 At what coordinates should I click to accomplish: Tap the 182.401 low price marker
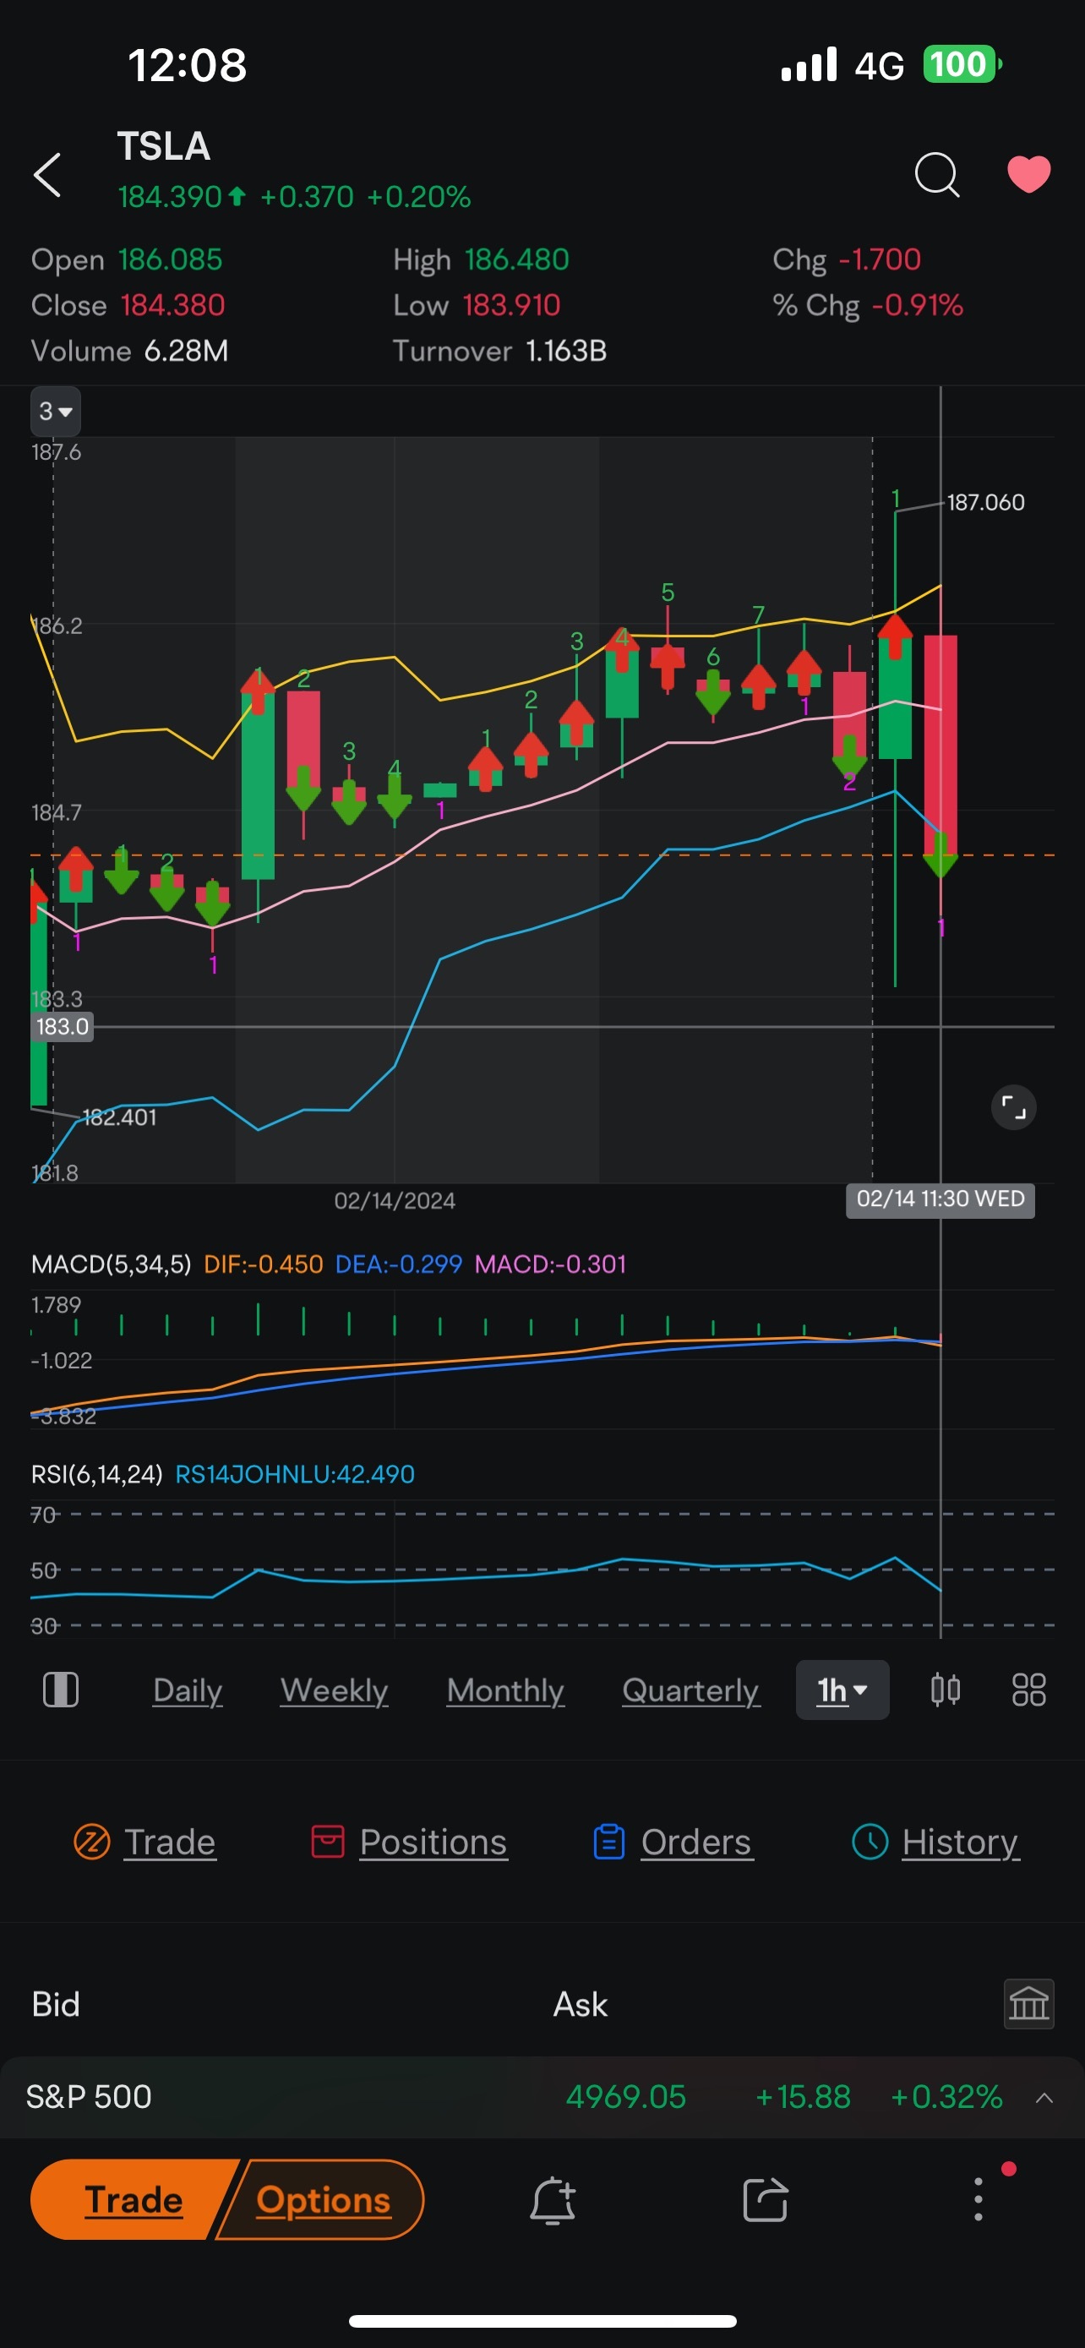pos(119,1117)
